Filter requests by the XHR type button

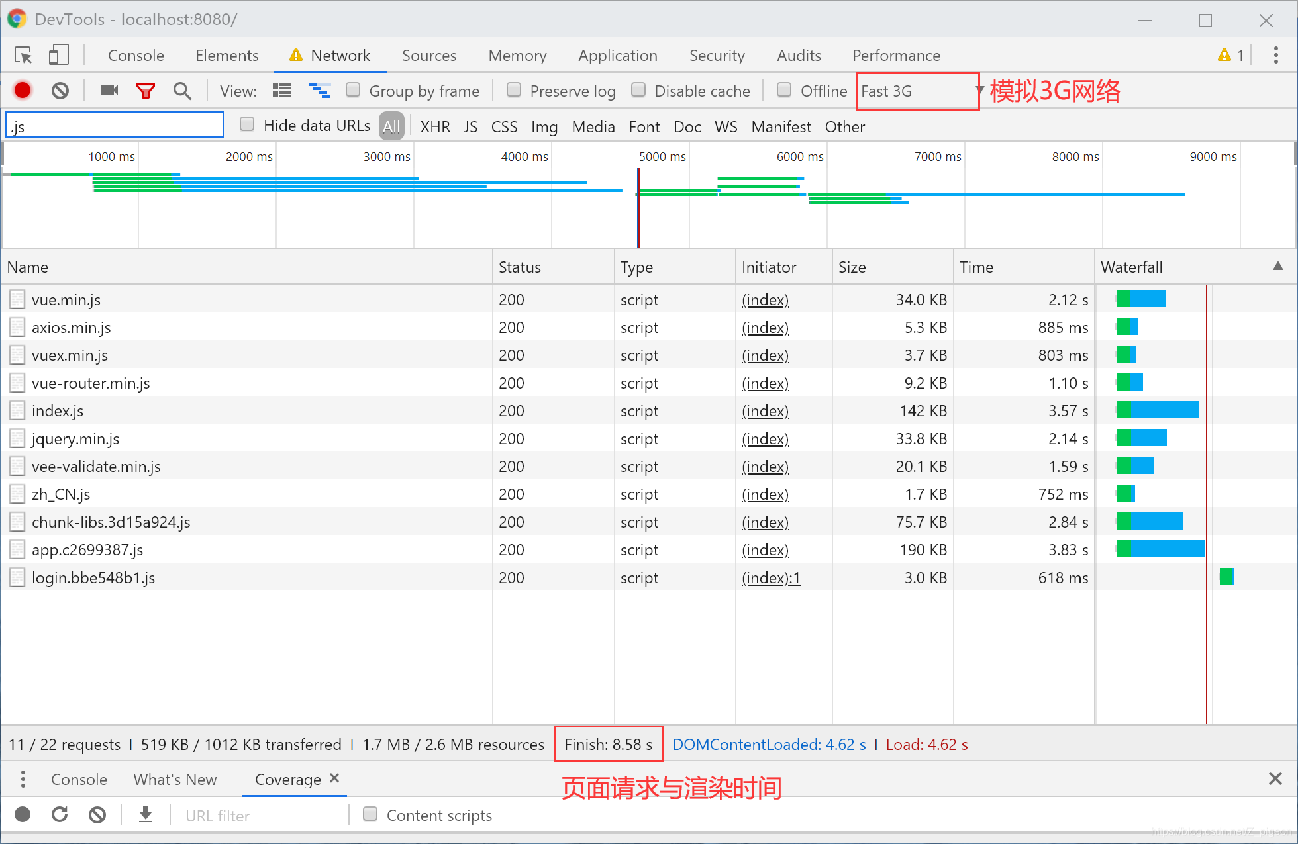tap(435, 127)
